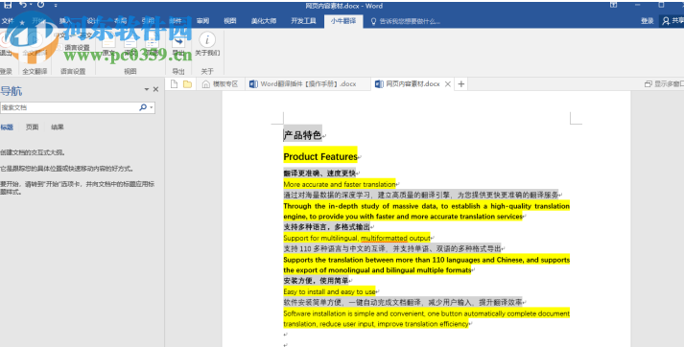Click the lightbulb Tell Me search box
The image size is (684, 347).
[406, 21]
